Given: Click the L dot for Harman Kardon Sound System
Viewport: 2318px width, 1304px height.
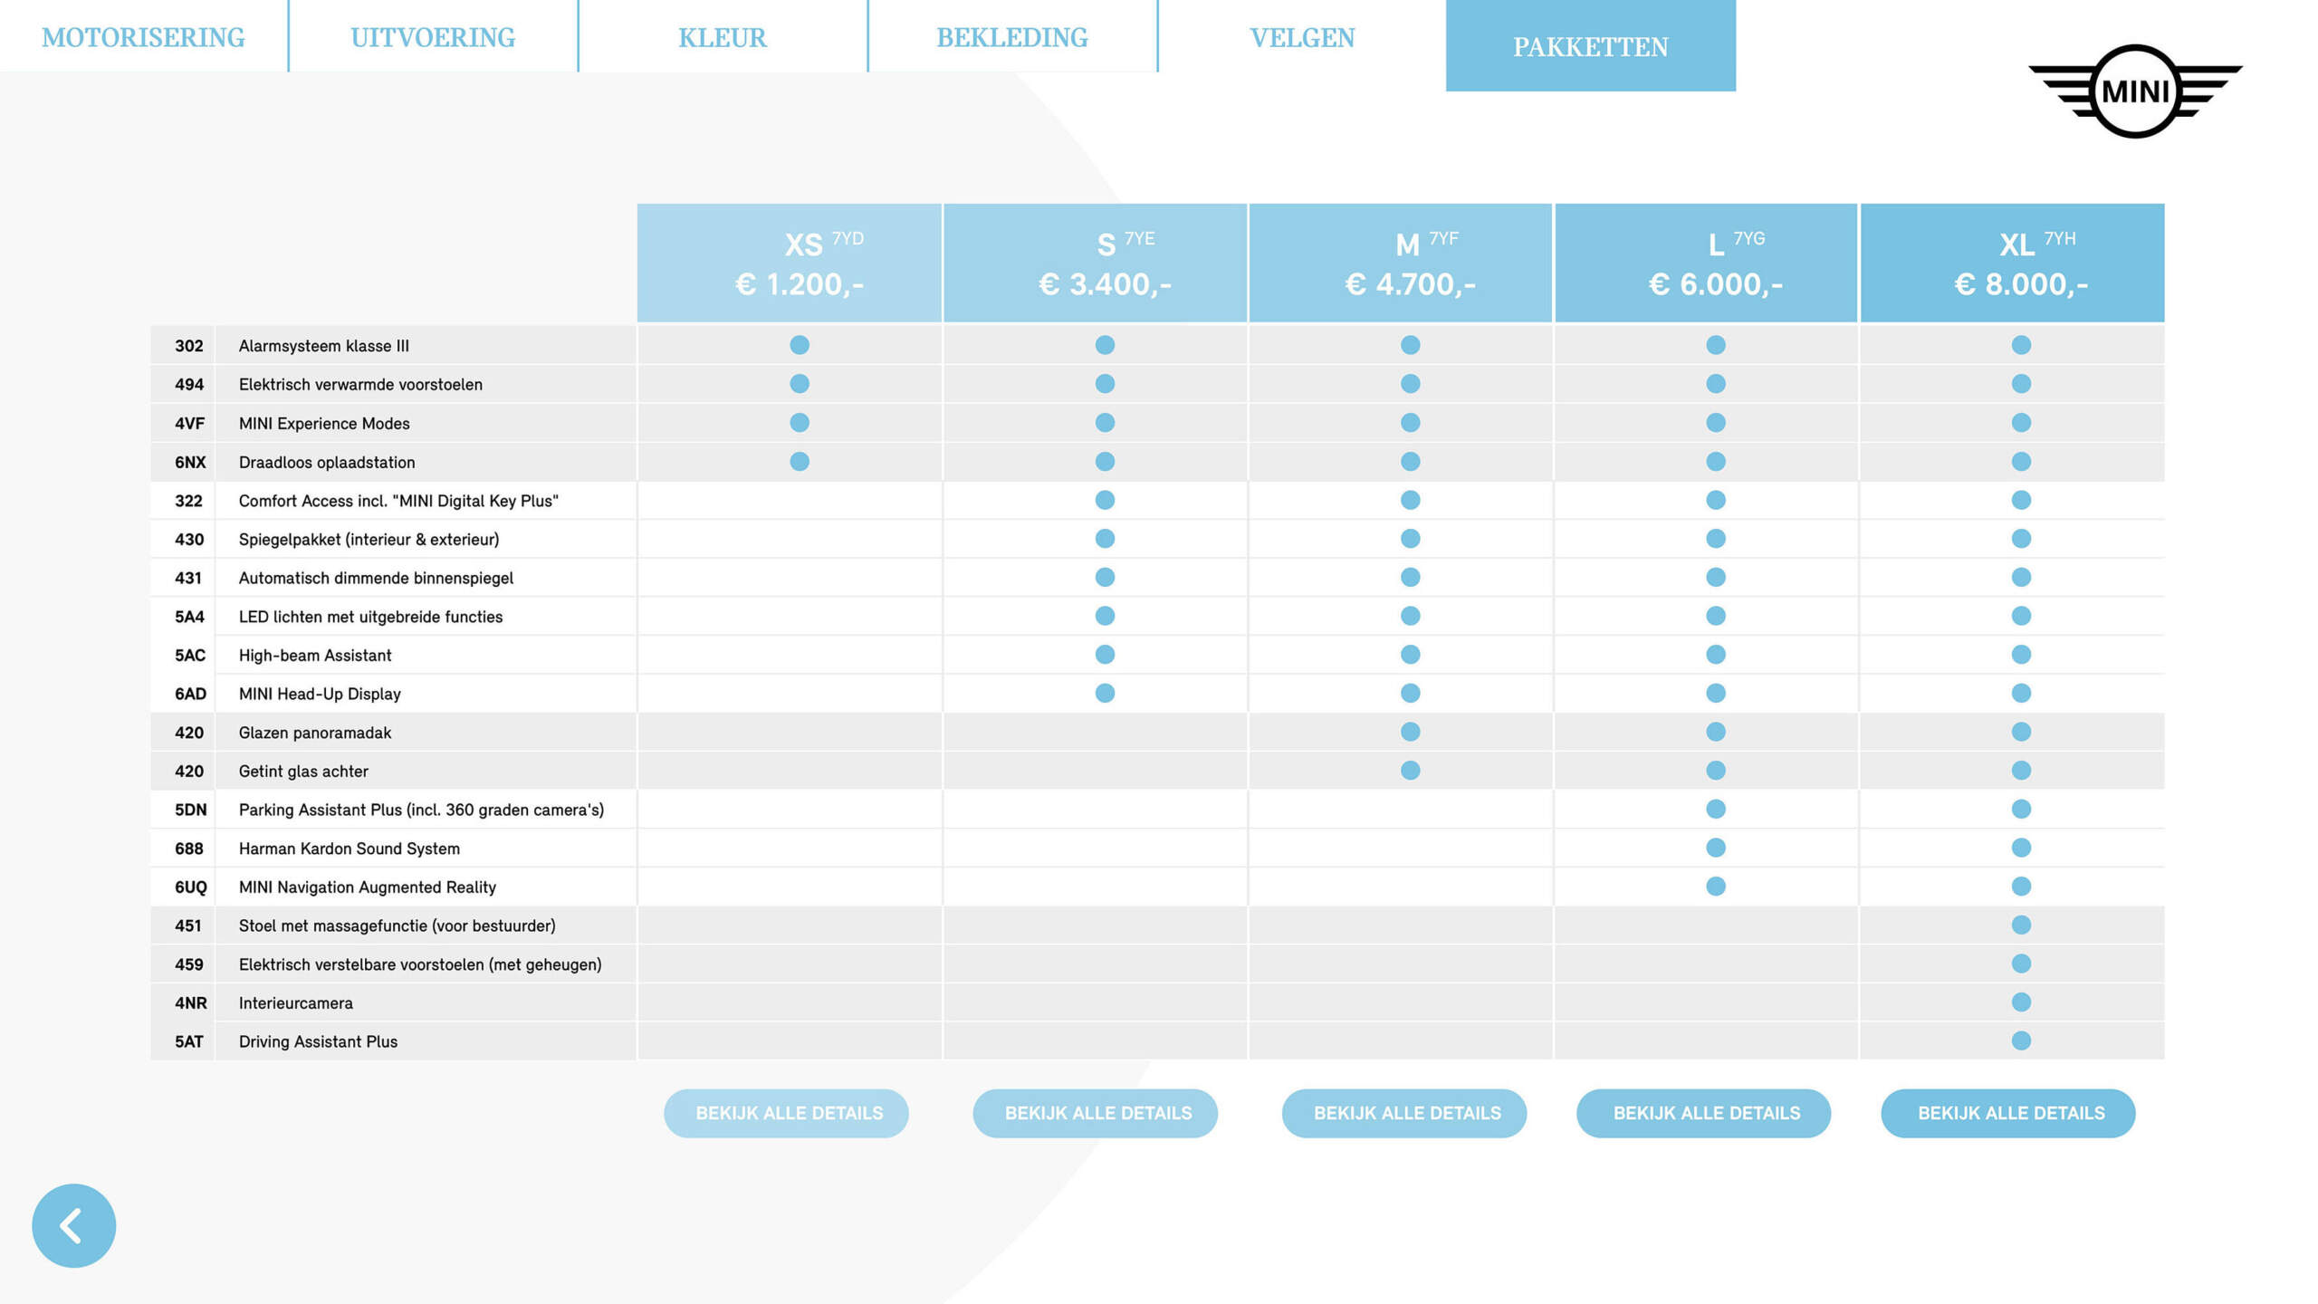Looking at the screenshot, I should [x=1716, y=848].
